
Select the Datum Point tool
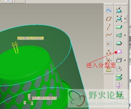tap(109, 43)
